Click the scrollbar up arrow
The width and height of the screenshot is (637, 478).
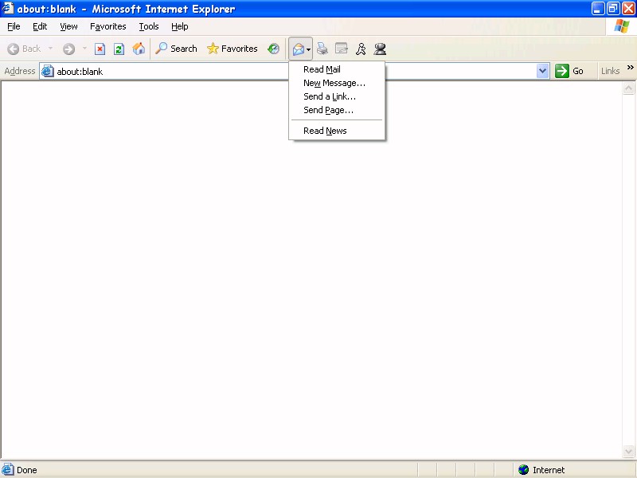(628, 88)
